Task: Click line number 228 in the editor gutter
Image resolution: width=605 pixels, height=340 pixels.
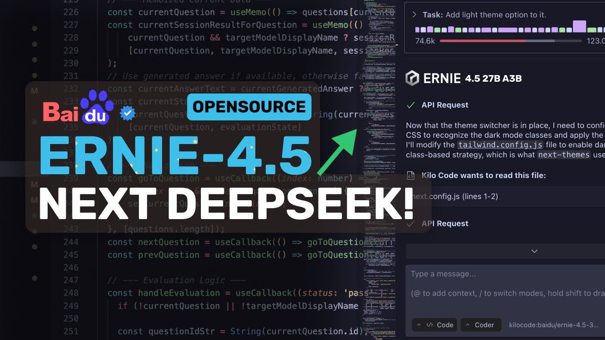Action: [x=70, y=37]
